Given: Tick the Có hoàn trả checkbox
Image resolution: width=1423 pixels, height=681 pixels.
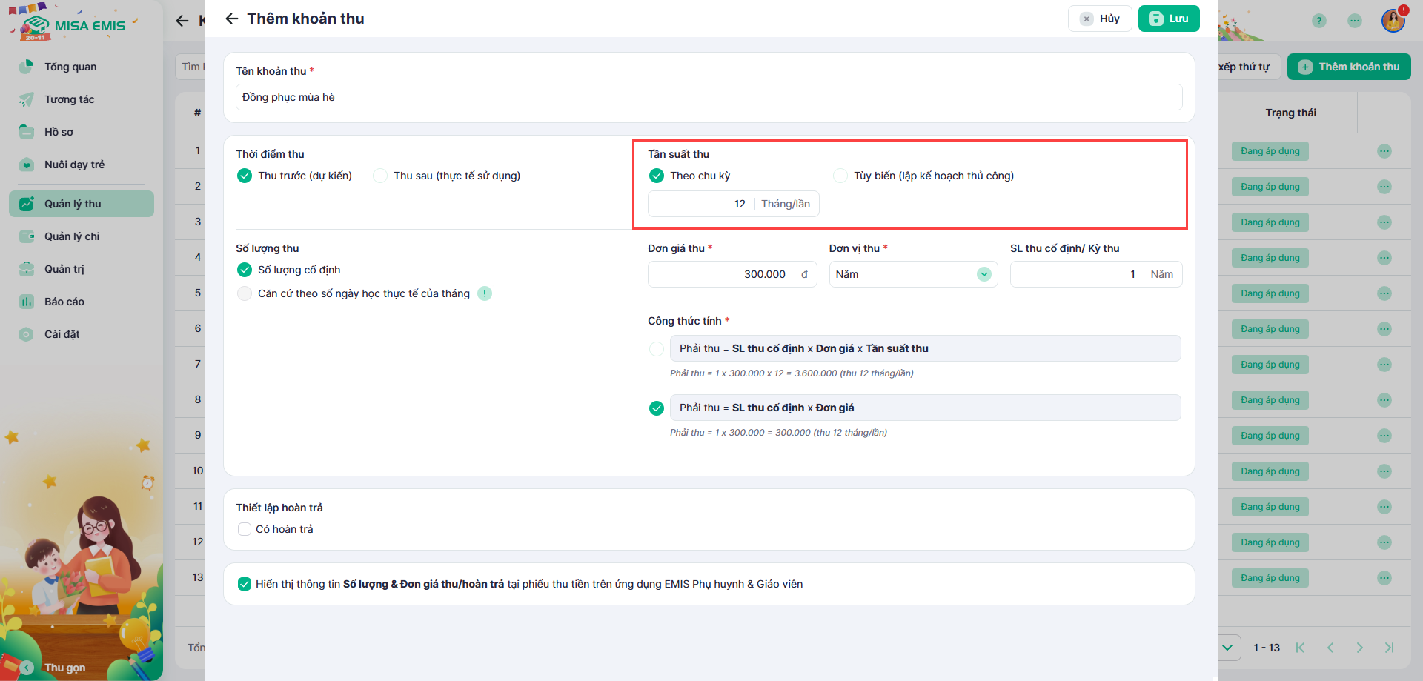Looking at the screenshot, I should click(245, 529).
